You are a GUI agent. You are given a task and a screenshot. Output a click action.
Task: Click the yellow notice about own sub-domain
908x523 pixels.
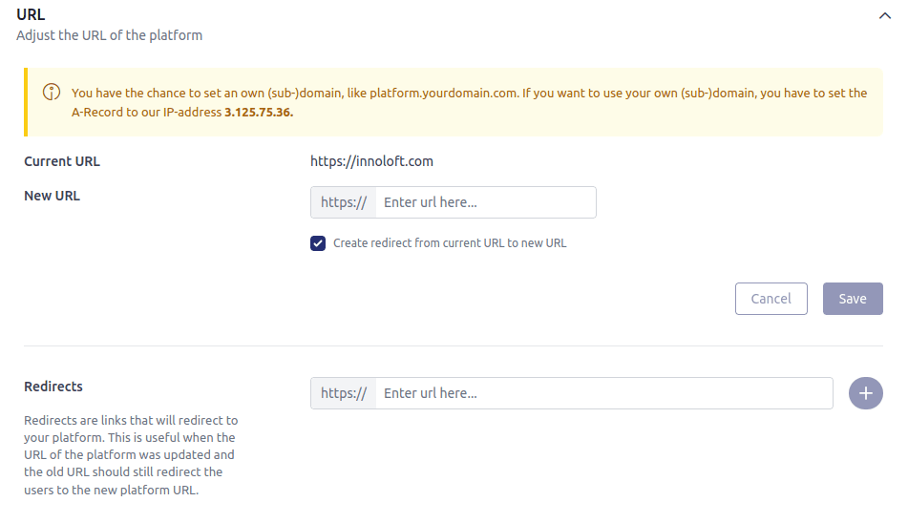coord(468,102)
